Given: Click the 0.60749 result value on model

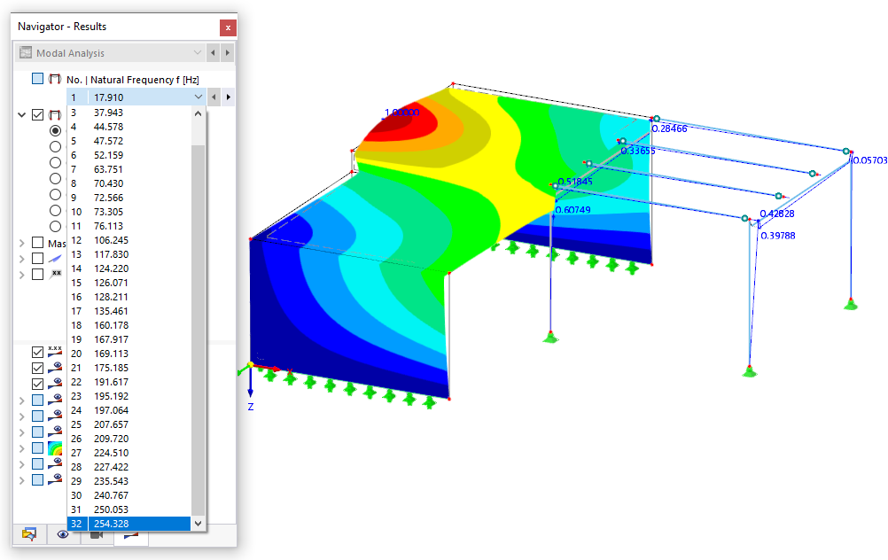Looking at the screenshot, I should click(x=573, y=210).
